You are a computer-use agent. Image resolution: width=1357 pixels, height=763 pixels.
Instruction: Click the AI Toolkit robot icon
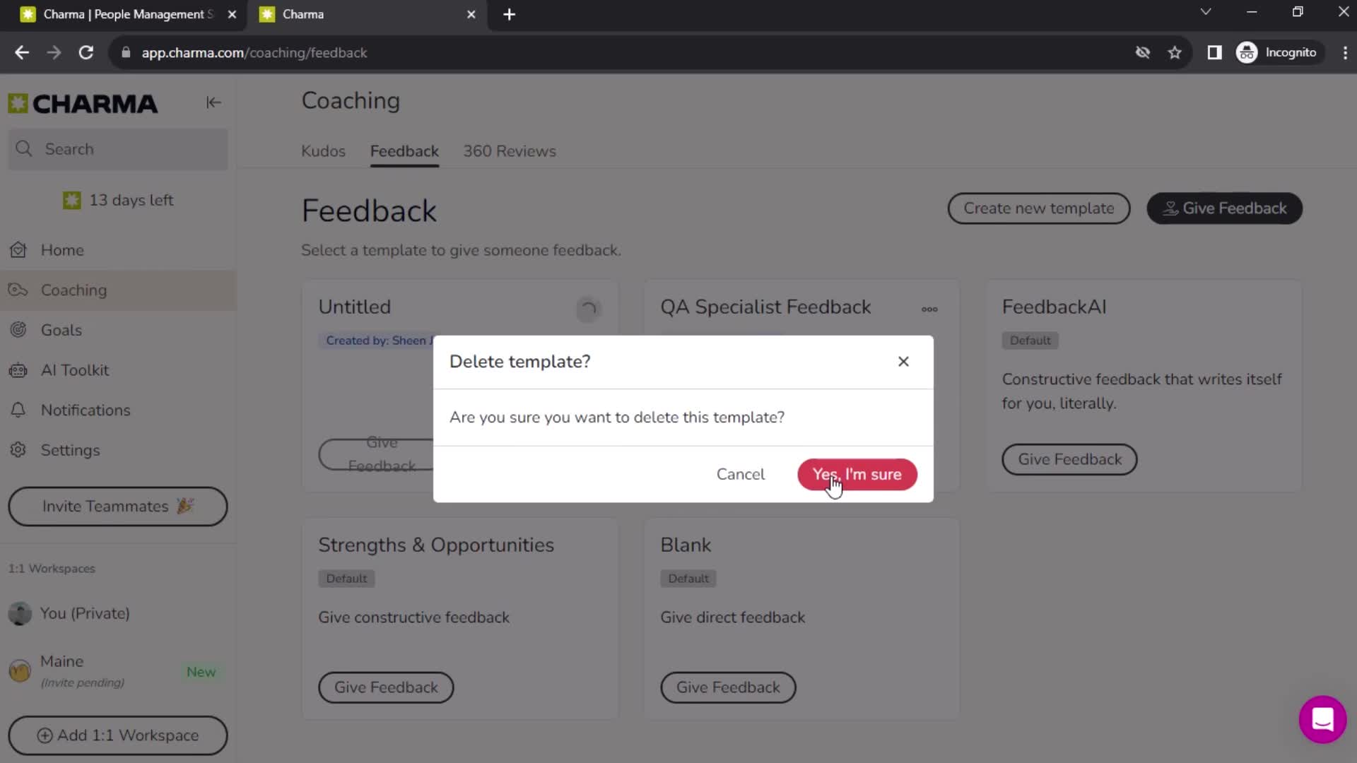click(x=18, y=370)
